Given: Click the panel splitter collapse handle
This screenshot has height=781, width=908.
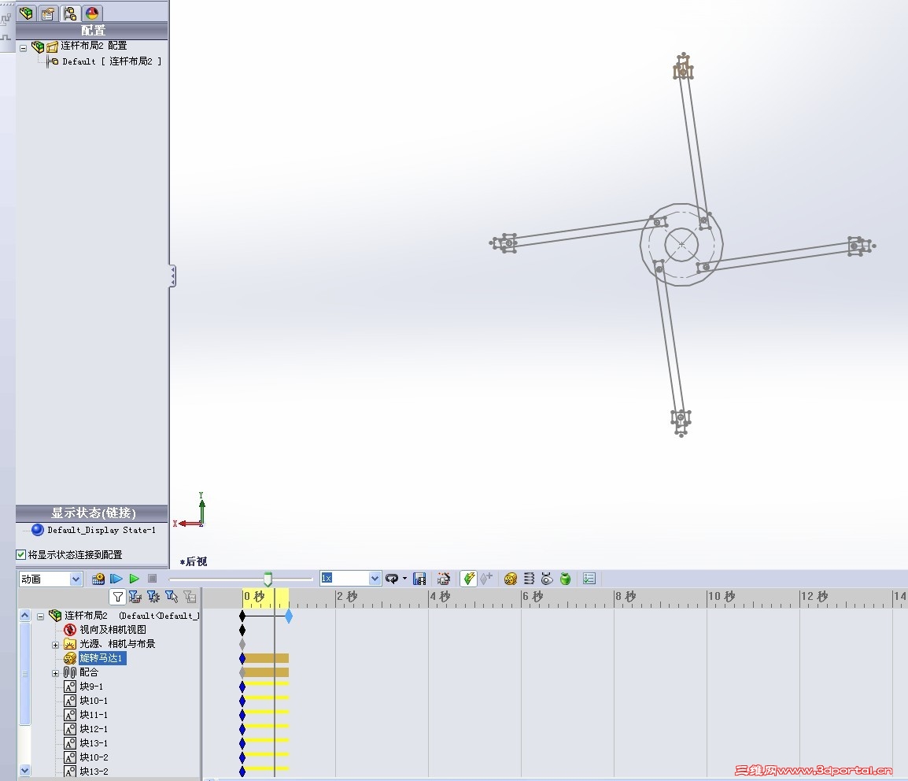Looking at the screenshot, I should click(172, 276).
